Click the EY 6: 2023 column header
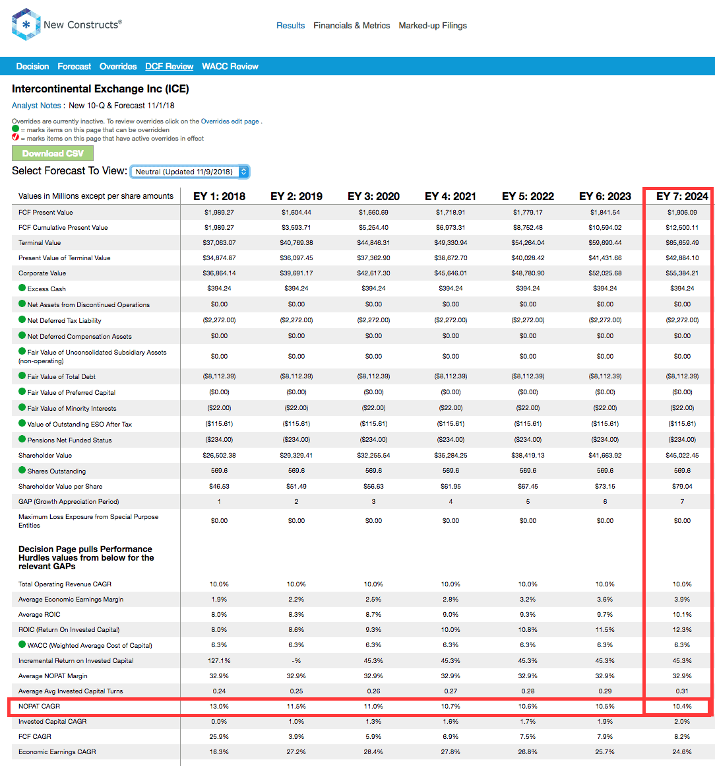 [x=606, y=196]
